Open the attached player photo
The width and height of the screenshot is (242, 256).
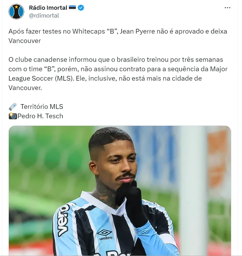coord(120,191)
